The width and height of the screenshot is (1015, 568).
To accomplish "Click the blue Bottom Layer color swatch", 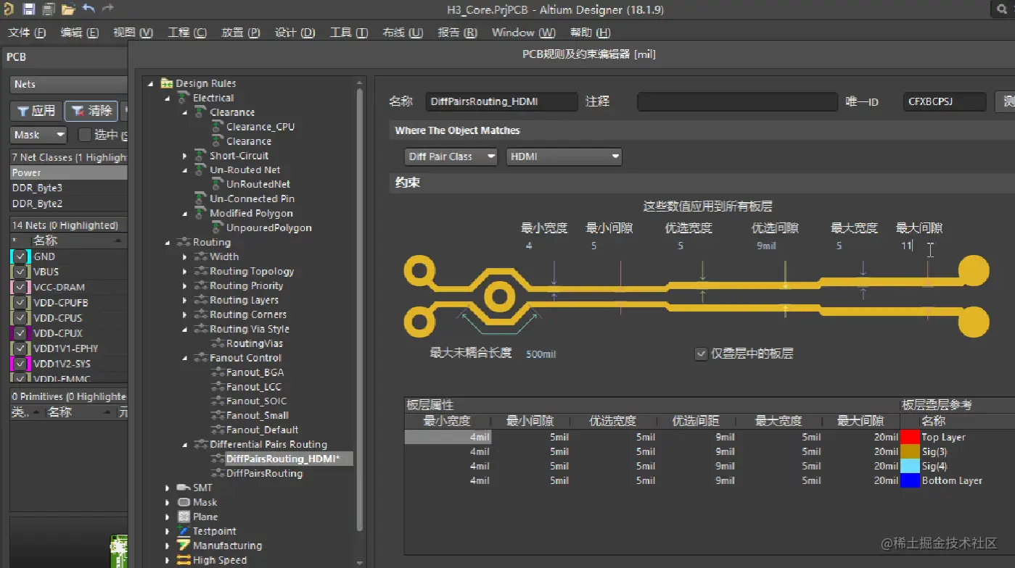I will (x=910, y=480).
